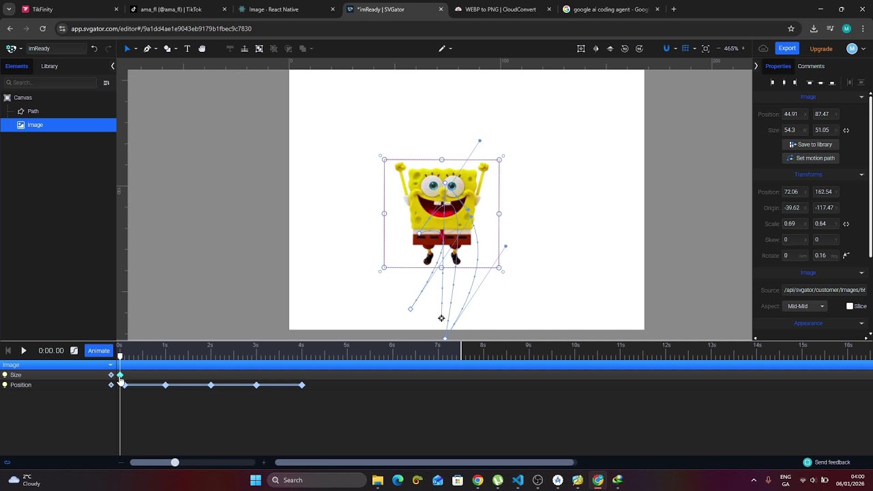Link the Size width and height
The height and width of the screenshot is (491, 873).
pos(846,130)
